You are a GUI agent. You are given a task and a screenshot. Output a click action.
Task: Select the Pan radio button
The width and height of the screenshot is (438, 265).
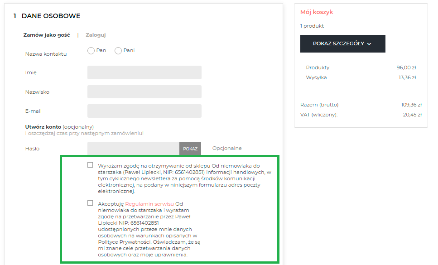tap(91, 51)
